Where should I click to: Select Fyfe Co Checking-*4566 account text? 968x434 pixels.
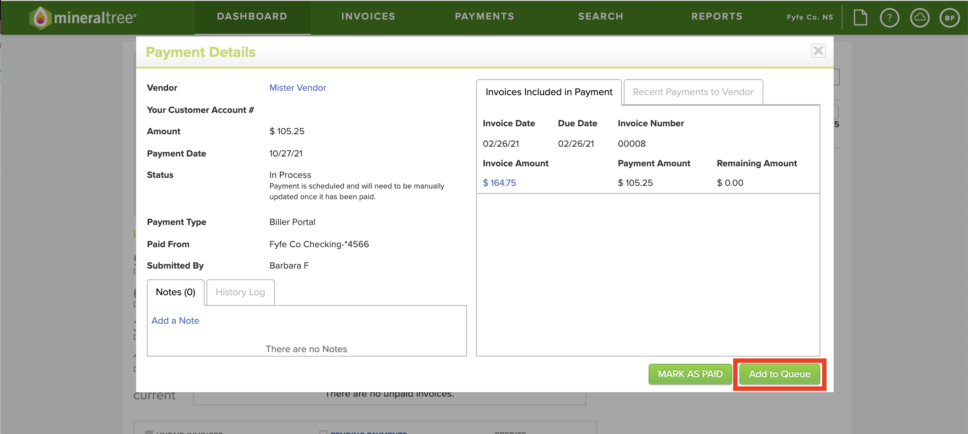coord(319,244)
